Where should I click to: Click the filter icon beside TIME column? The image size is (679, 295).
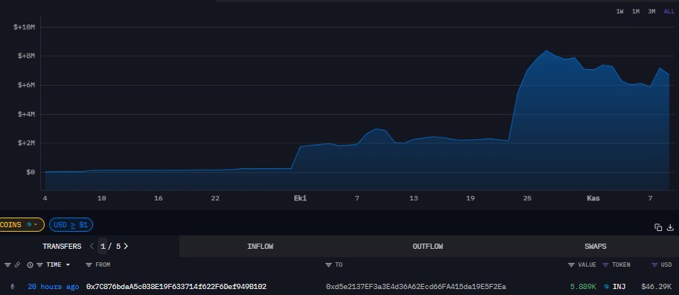pyautogui.click(x=39, y=264)
